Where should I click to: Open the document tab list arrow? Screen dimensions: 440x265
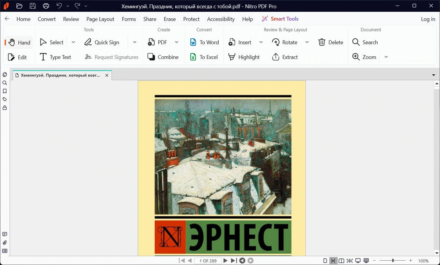coord(434,75)
